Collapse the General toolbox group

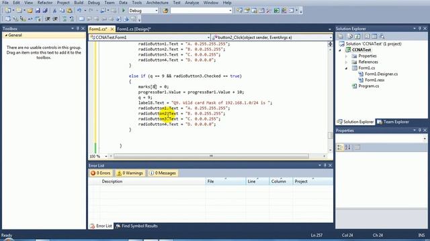click(6, 35)
